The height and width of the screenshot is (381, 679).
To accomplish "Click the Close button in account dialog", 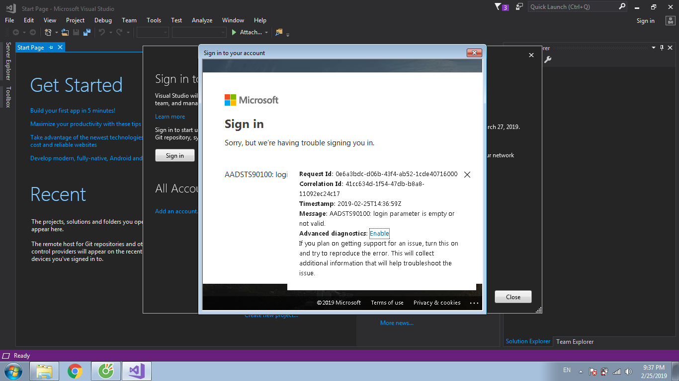I will coord(513,297).
